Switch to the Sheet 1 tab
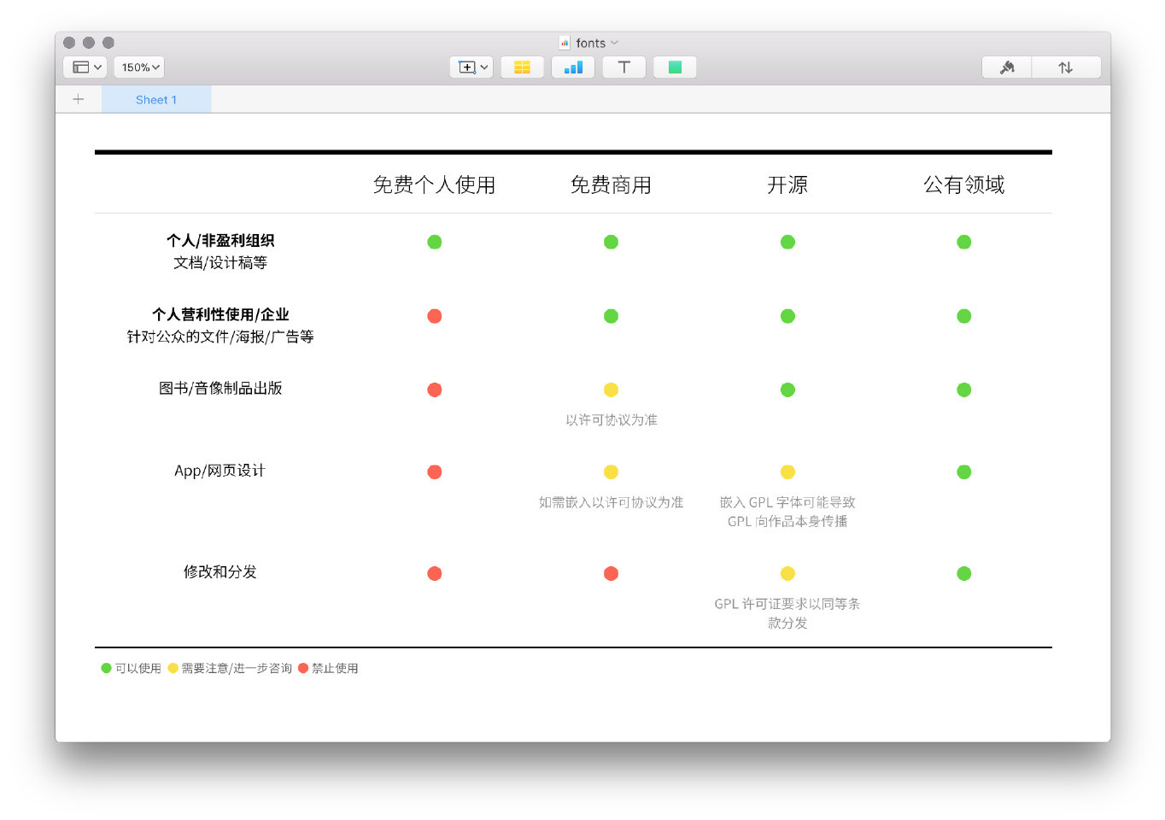Image resolution: width=1165 pixels, height=820 pixels. [156, 100]
